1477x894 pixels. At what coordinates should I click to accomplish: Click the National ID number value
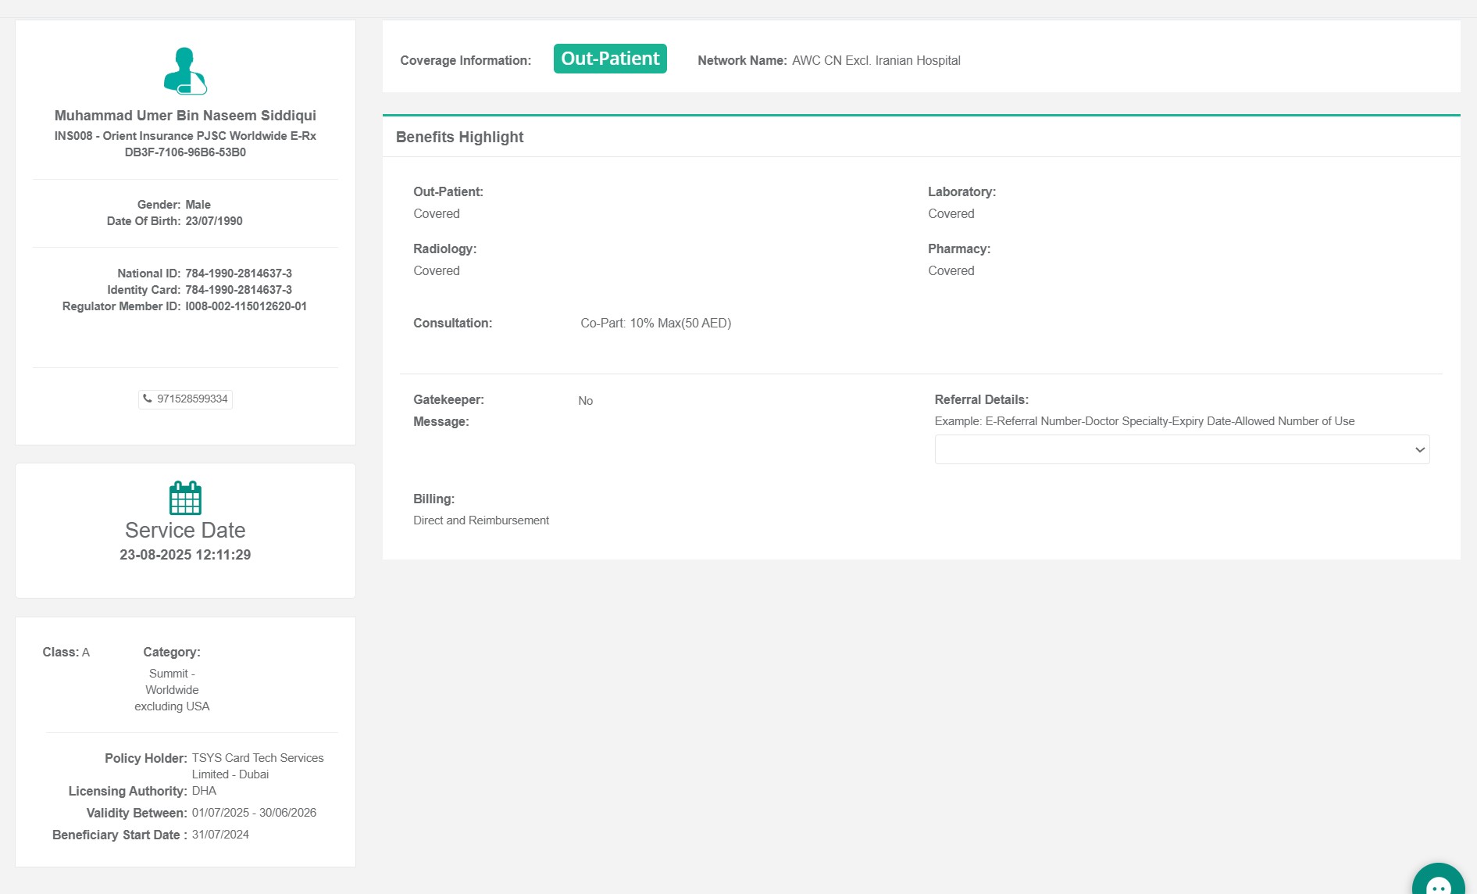pos(238,274)
